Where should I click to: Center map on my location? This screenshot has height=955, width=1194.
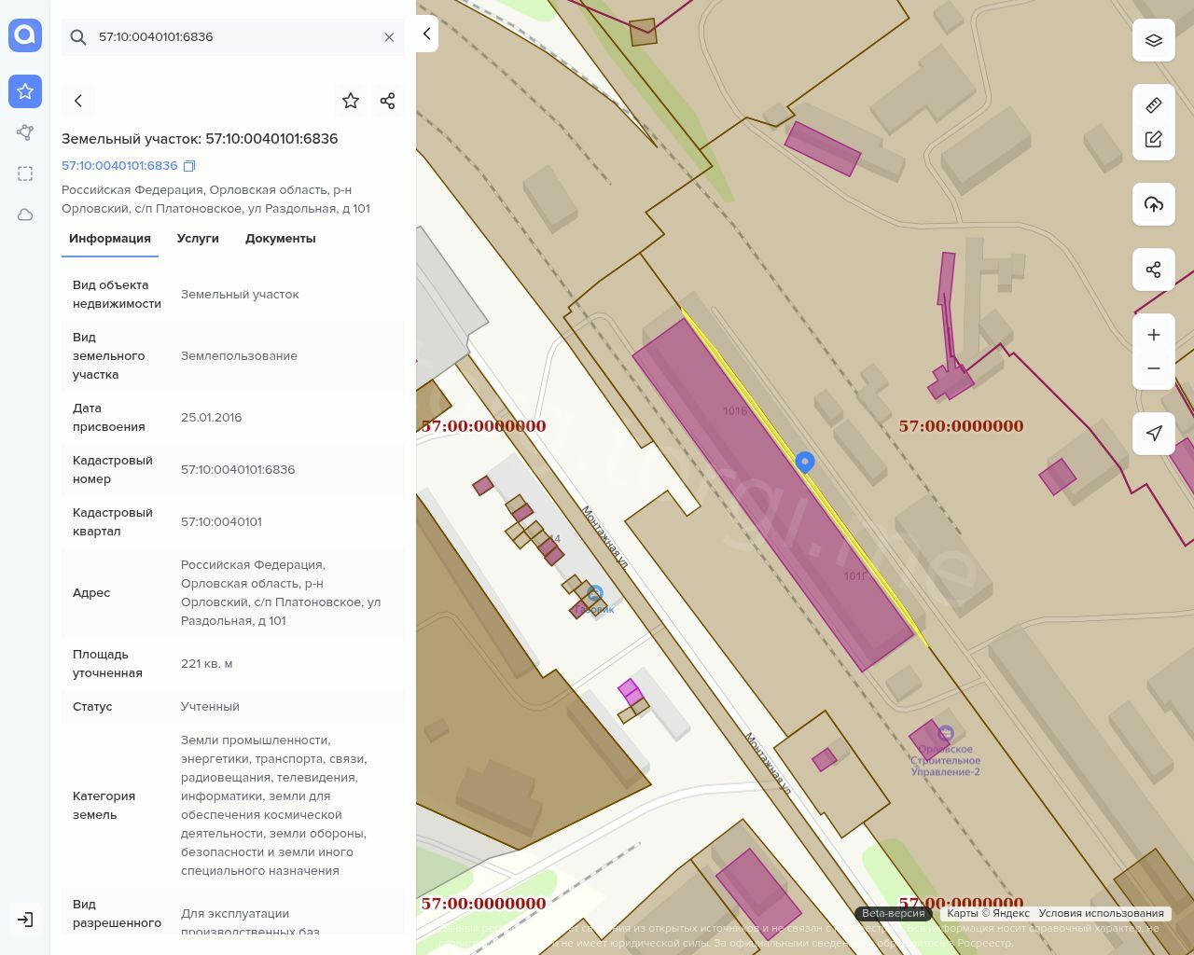pyautogui.click(x=1154, y=434)
